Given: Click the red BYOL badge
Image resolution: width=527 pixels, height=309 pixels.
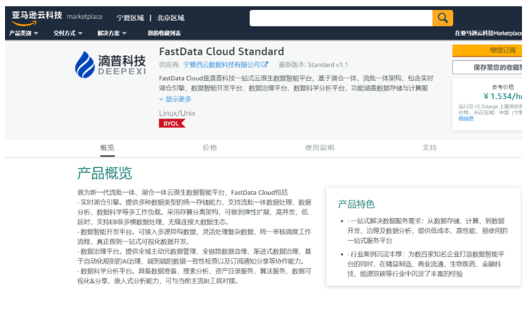Looking at the screenshot, I should [172, 123].
